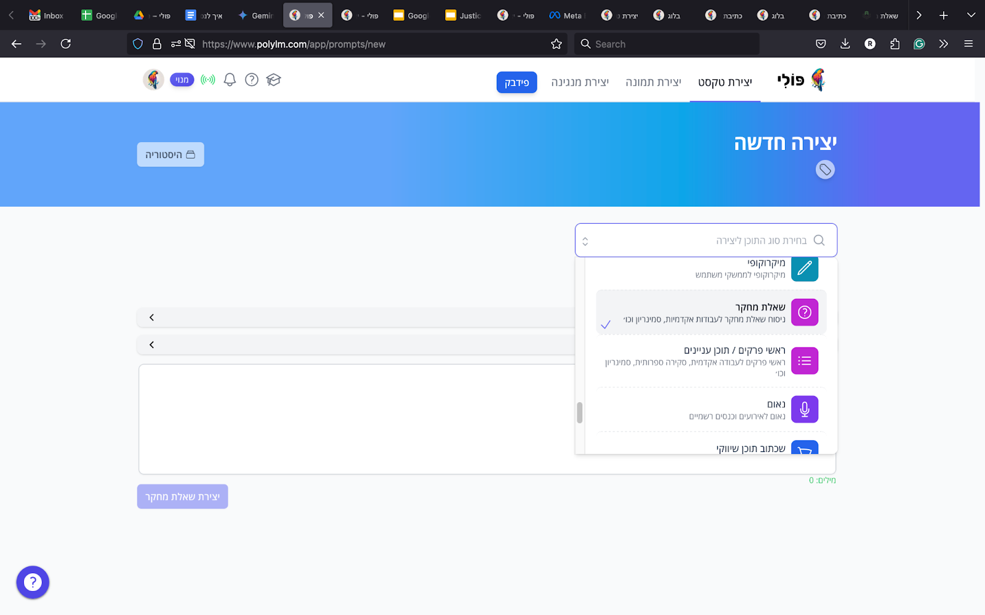Collapse the content type dropdown arrows
The image size is (985, 615).
tap(585, 241)
